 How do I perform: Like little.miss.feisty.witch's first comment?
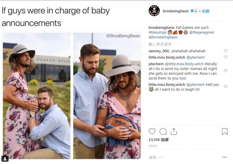226,57
